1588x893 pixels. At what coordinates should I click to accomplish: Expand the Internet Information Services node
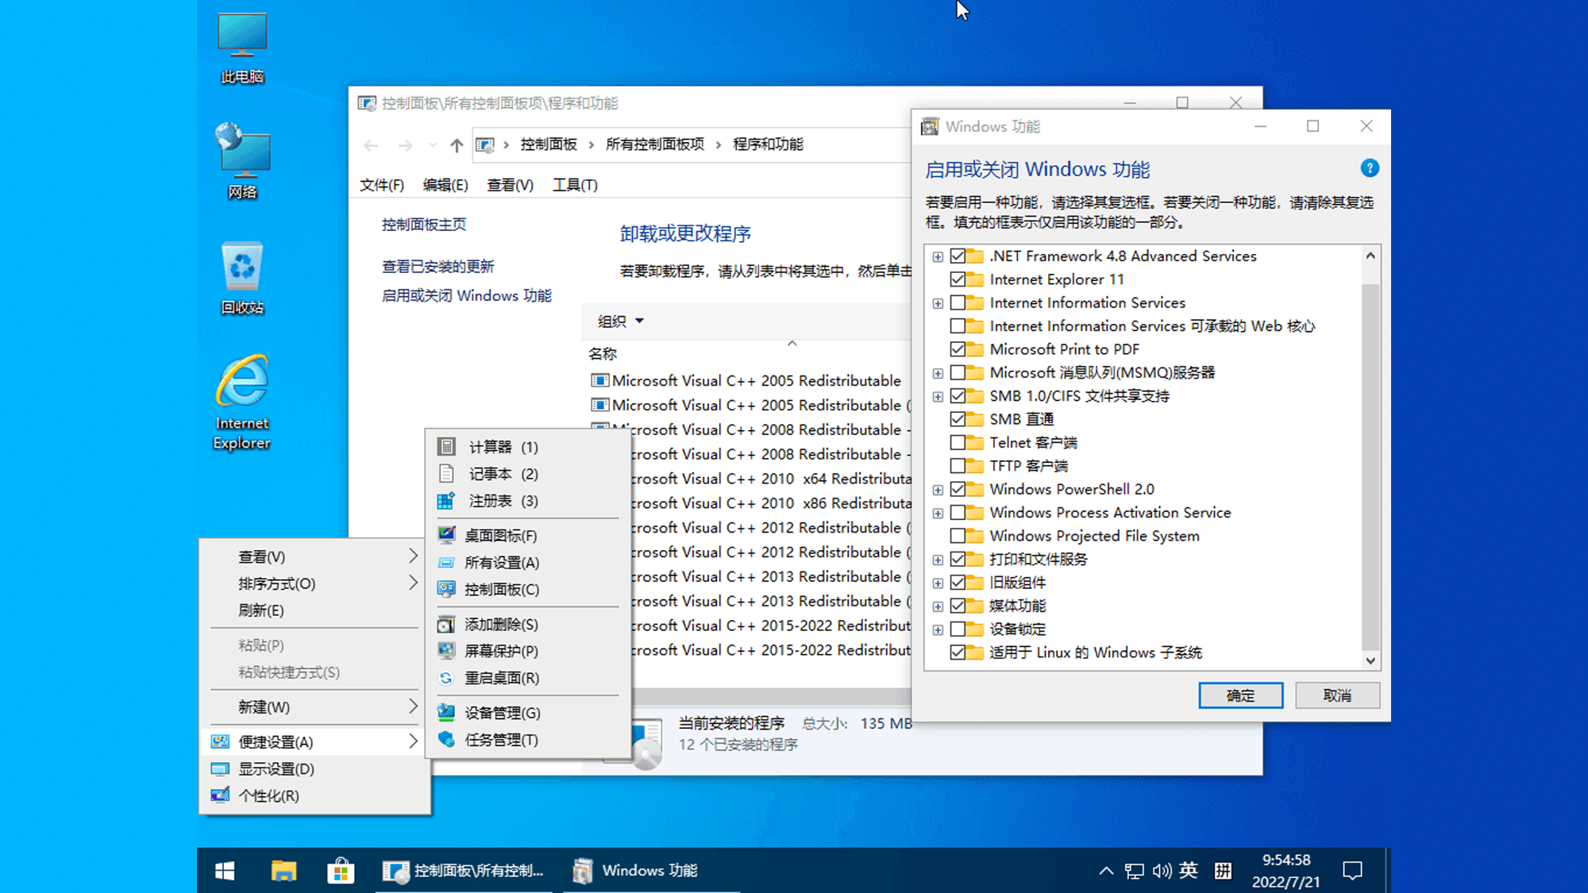click(937, 302)
